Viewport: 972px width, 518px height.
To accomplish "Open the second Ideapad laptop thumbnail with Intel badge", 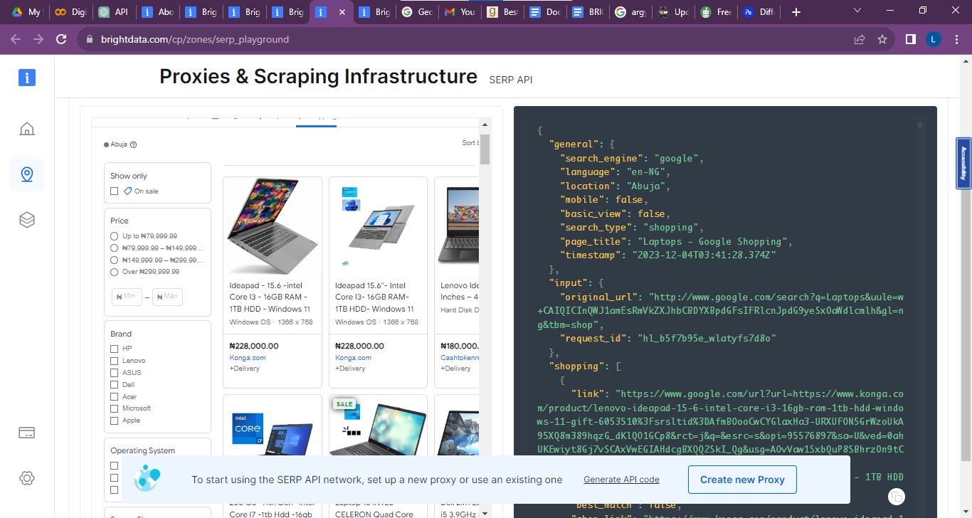I will 378,226.
